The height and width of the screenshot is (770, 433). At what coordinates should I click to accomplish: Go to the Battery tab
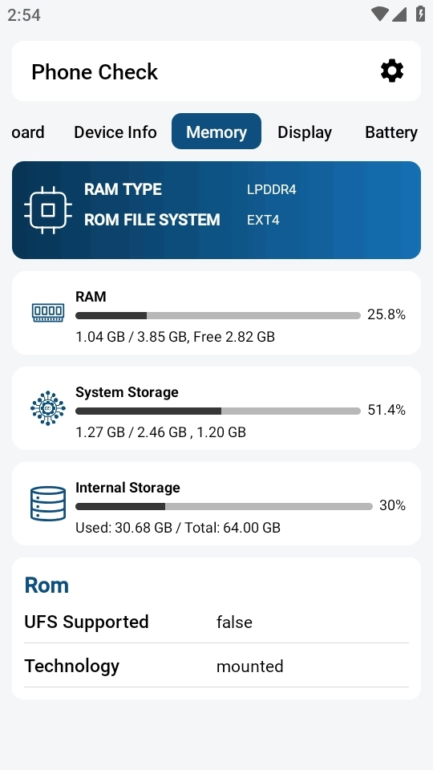[391, 132]
